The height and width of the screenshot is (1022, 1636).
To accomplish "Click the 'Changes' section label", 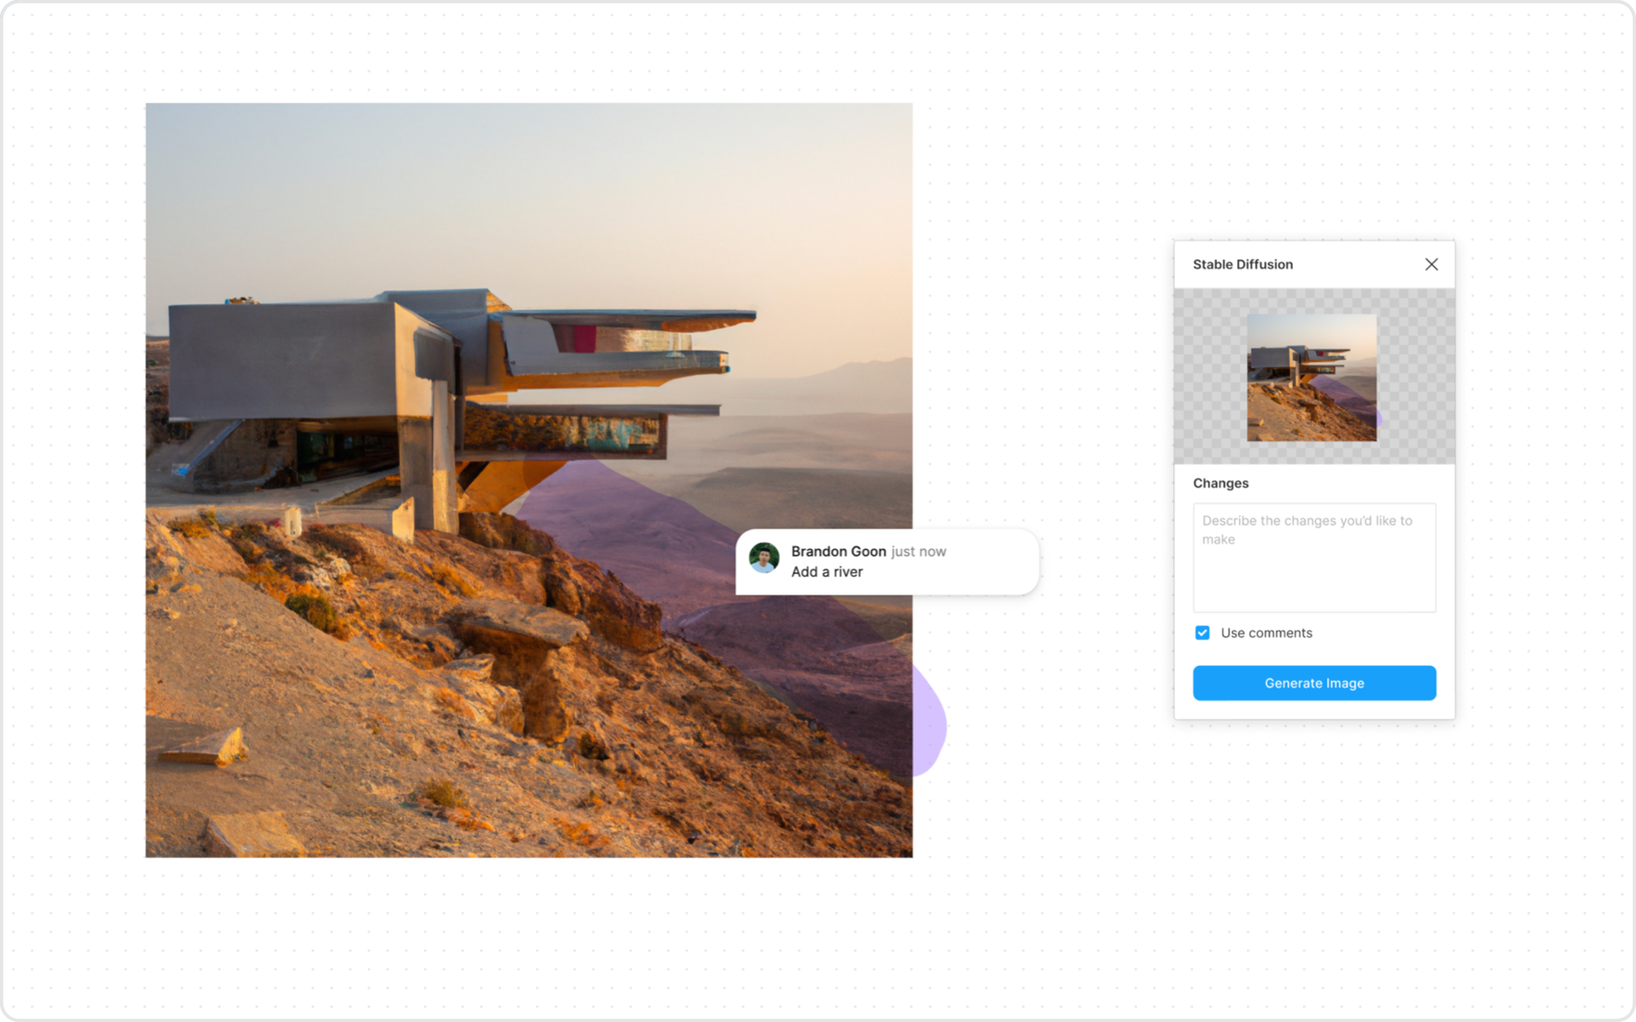I will [x=1220, y=483].
